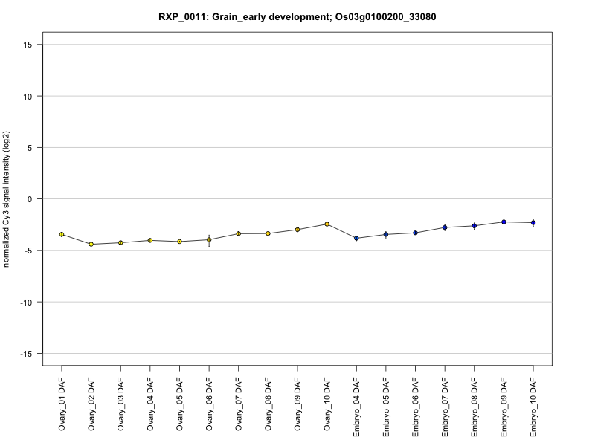The width and height of the screenshot is (595, 446).
Task: Select the Embryo_06 DAF blue data point
Action: (415, 233)
